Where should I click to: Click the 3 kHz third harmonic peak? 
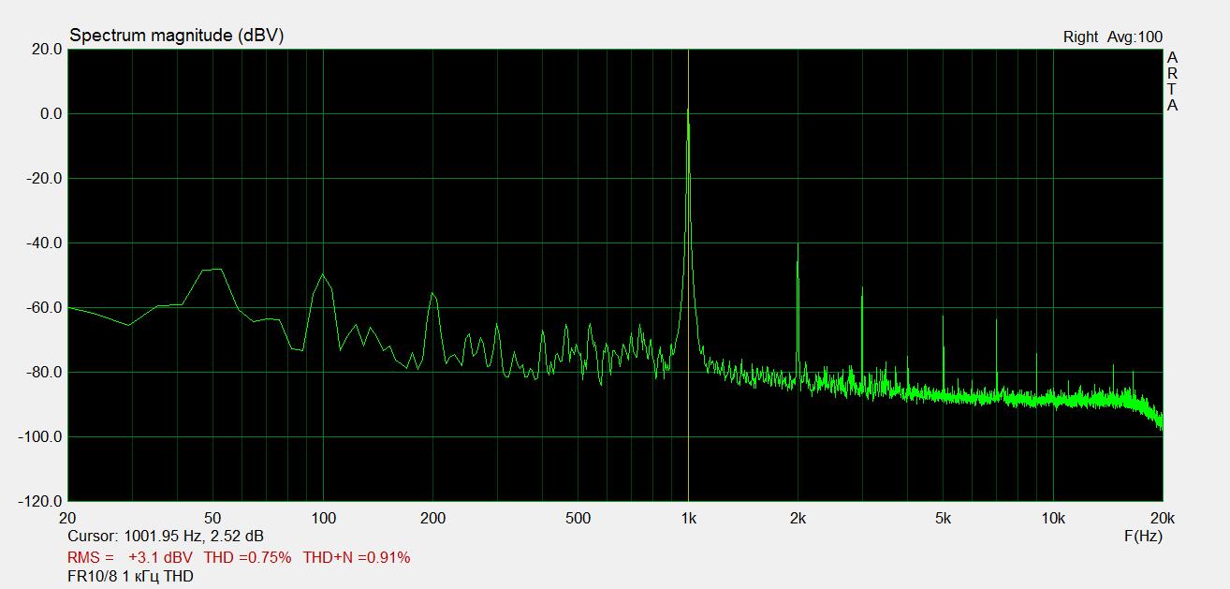861,289
